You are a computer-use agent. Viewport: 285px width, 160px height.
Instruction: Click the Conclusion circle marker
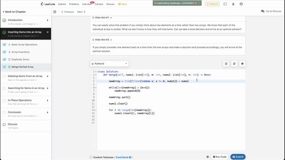(x=4, y=112)
